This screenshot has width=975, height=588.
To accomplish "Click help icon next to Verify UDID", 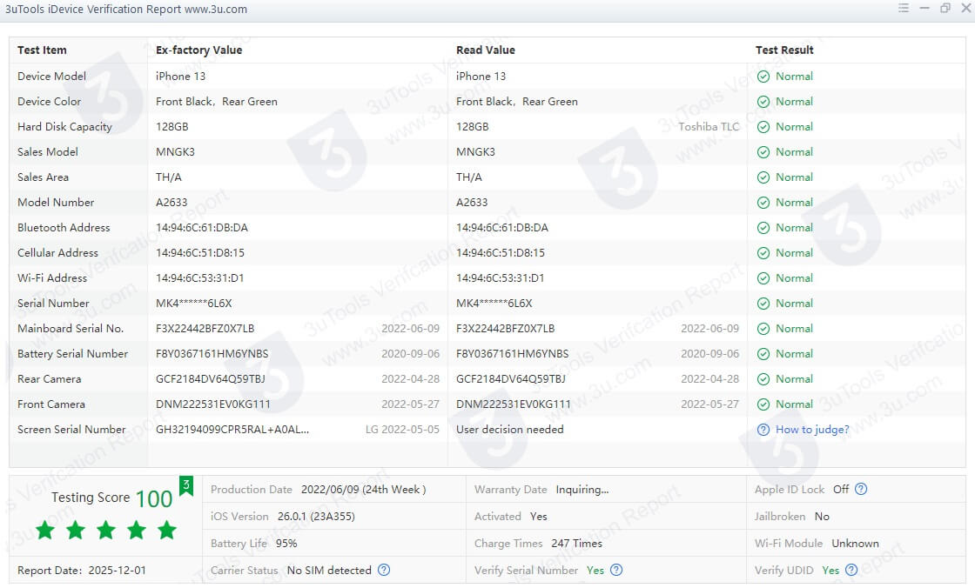I will 851,571.
